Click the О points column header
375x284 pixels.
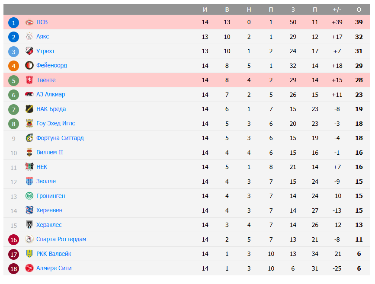coord(359,10)
